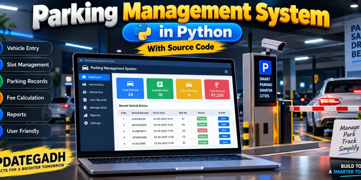Viewport: 361px width, 180px height.
Task: Click the Total Revenue amount ₹1,250
Action: 217,95
